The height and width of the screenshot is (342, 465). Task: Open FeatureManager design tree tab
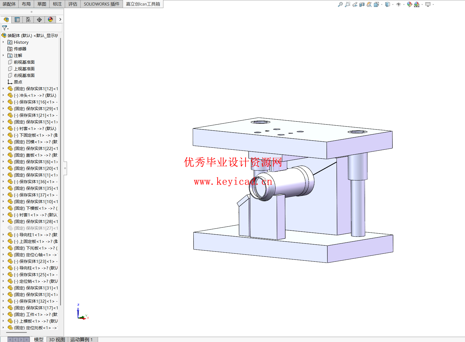(x=6, y=20)
